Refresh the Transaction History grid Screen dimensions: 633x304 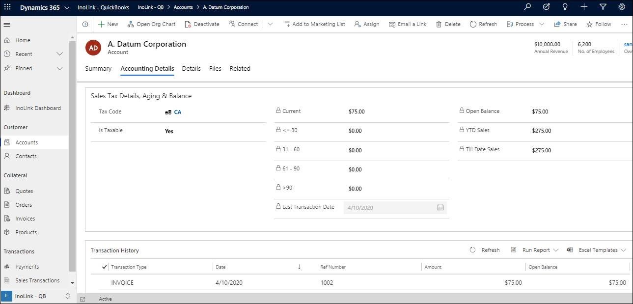pos(485,250)
